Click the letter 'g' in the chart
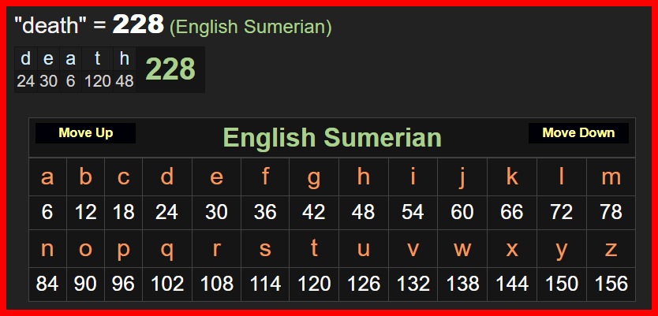The width and height of the screenshot is (658, 316). 314,177
